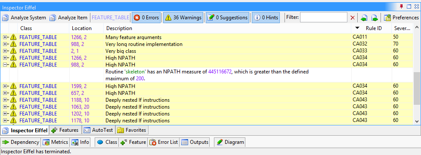Expand the Very long routine implementation row
Image resolution: width=421 pixels, height=155 pixels.
(x=5, y=44)
